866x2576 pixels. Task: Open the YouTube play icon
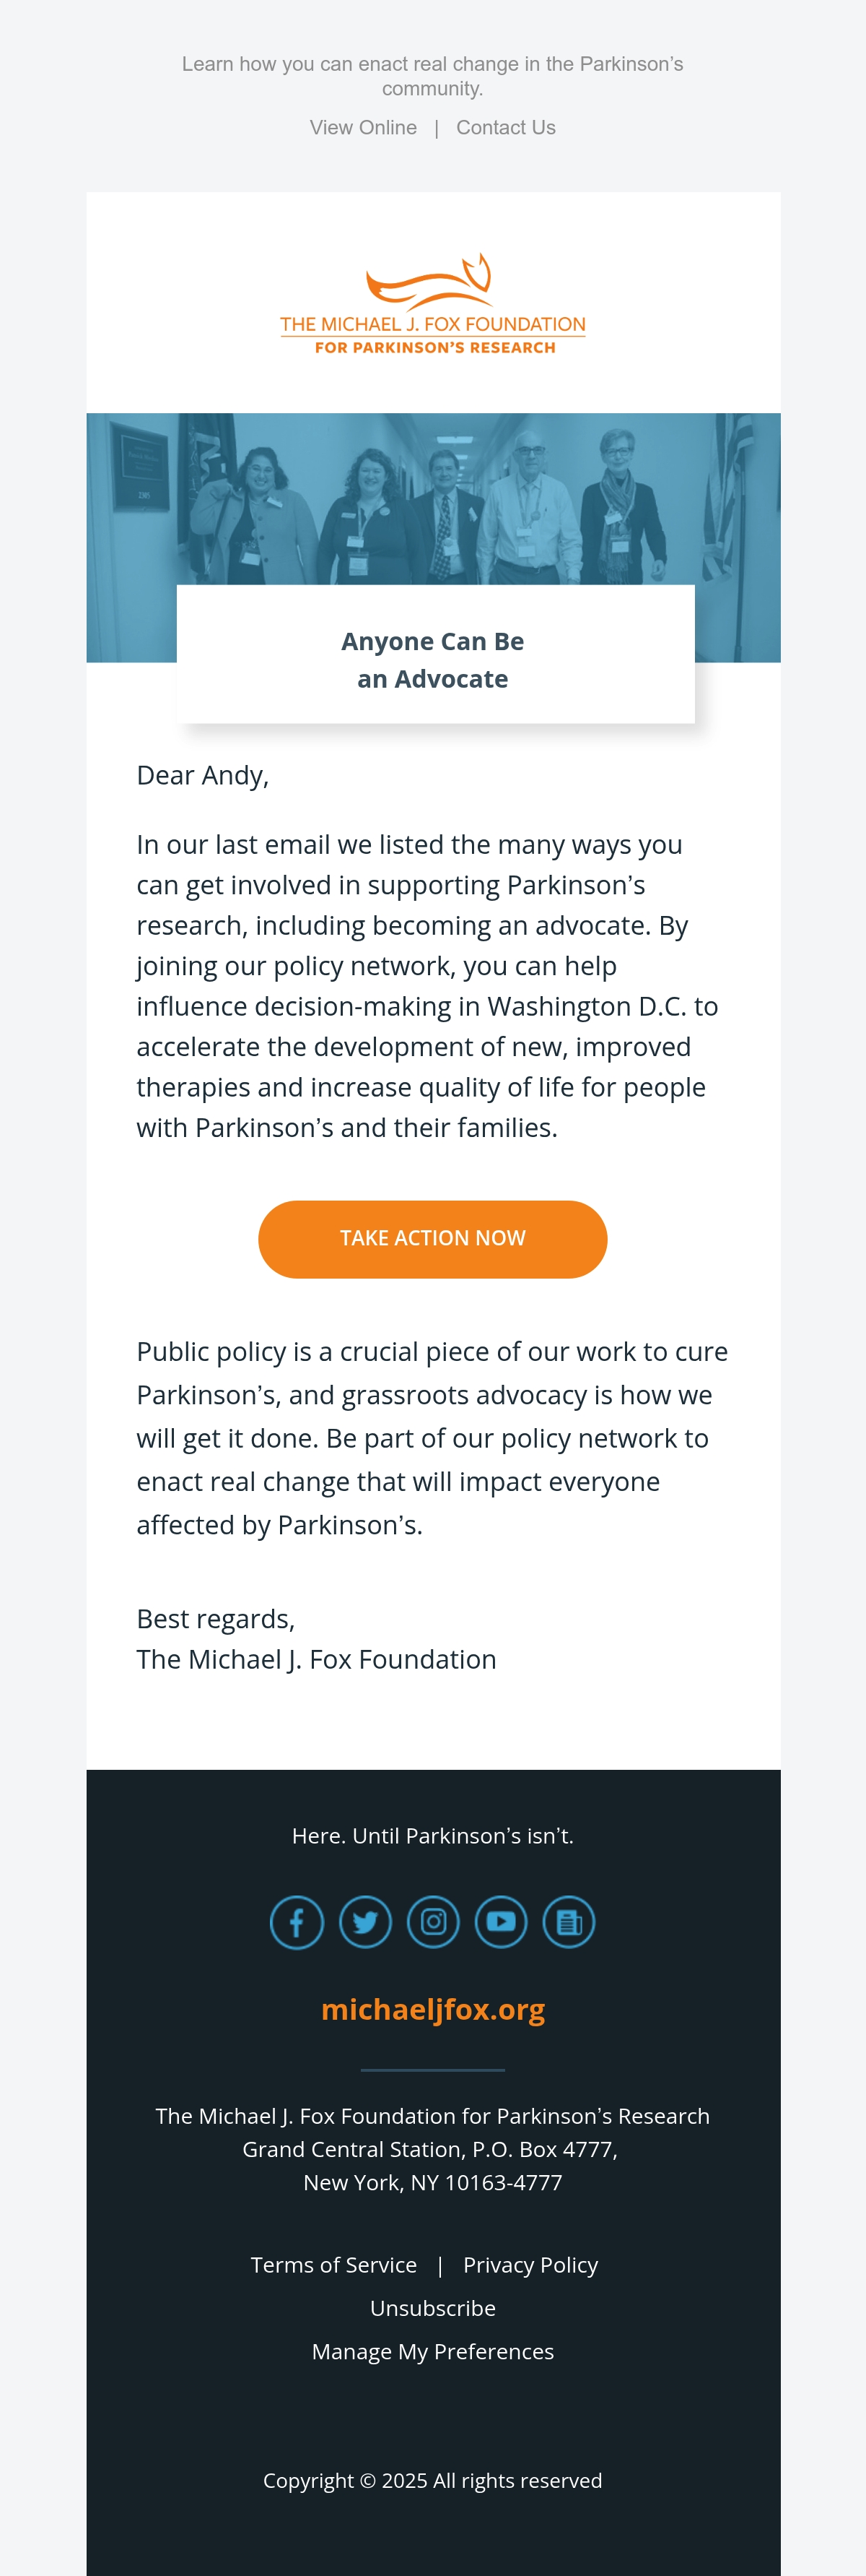502,1921
